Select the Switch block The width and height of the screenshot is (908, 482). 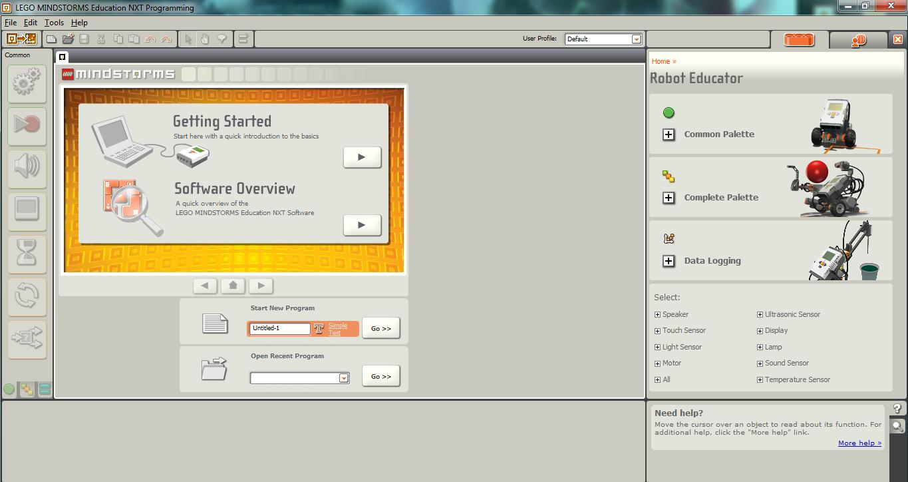pos(27,338)
